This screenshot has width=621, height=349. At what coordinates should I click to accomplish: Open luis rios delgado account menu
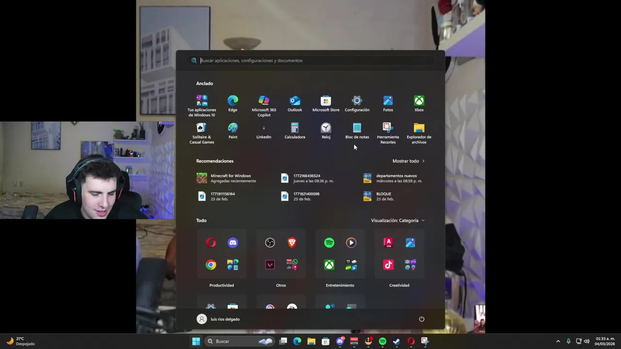(x=218, y=319)
